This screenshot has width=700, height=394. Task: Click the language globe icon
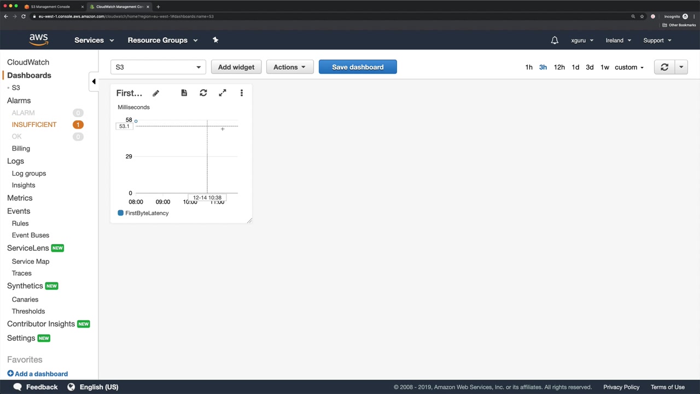point(71,387)
